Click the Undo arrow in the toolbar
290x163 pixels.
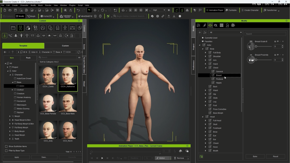pyautogui.click(x=78, y=10)
